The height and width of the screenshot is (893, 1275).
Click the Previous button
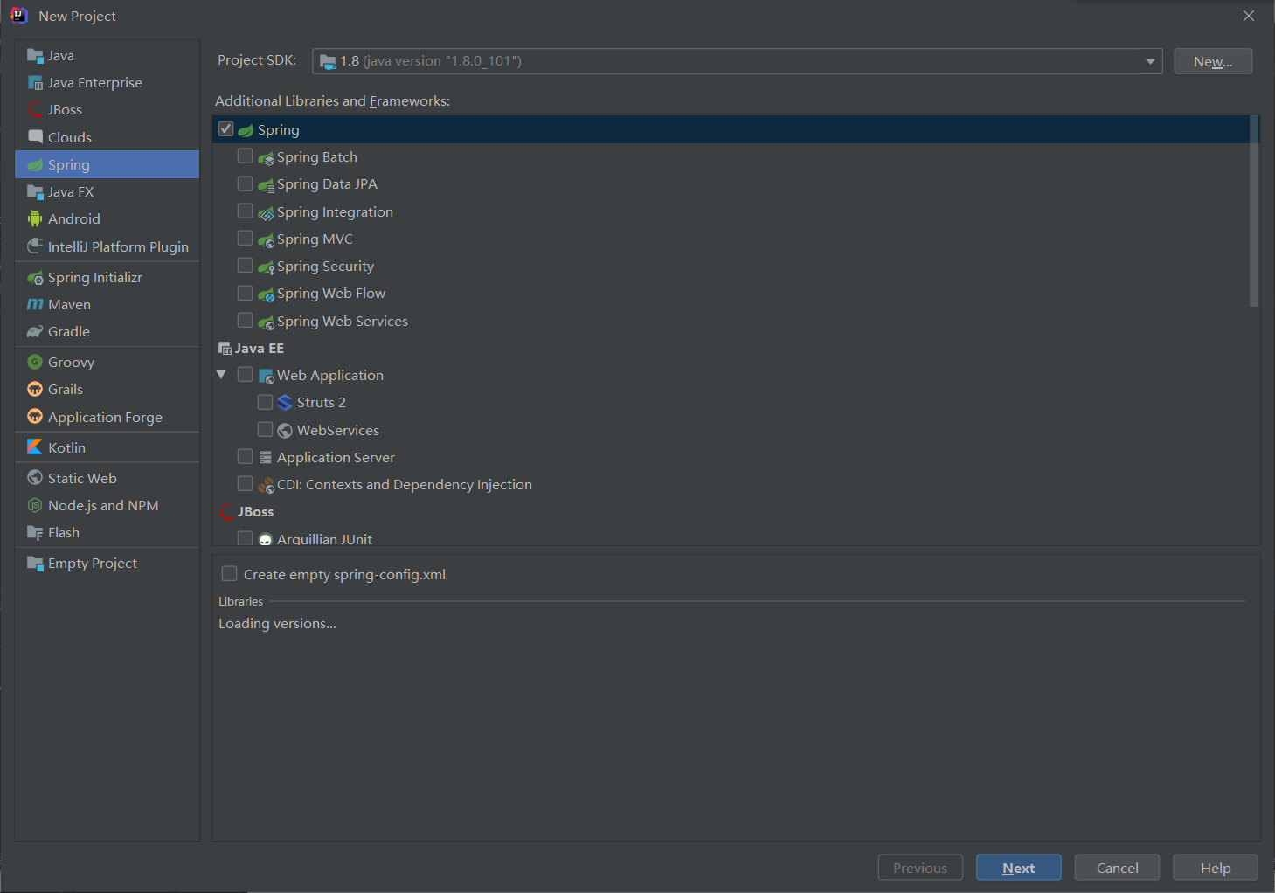click(x=920, y=868)
